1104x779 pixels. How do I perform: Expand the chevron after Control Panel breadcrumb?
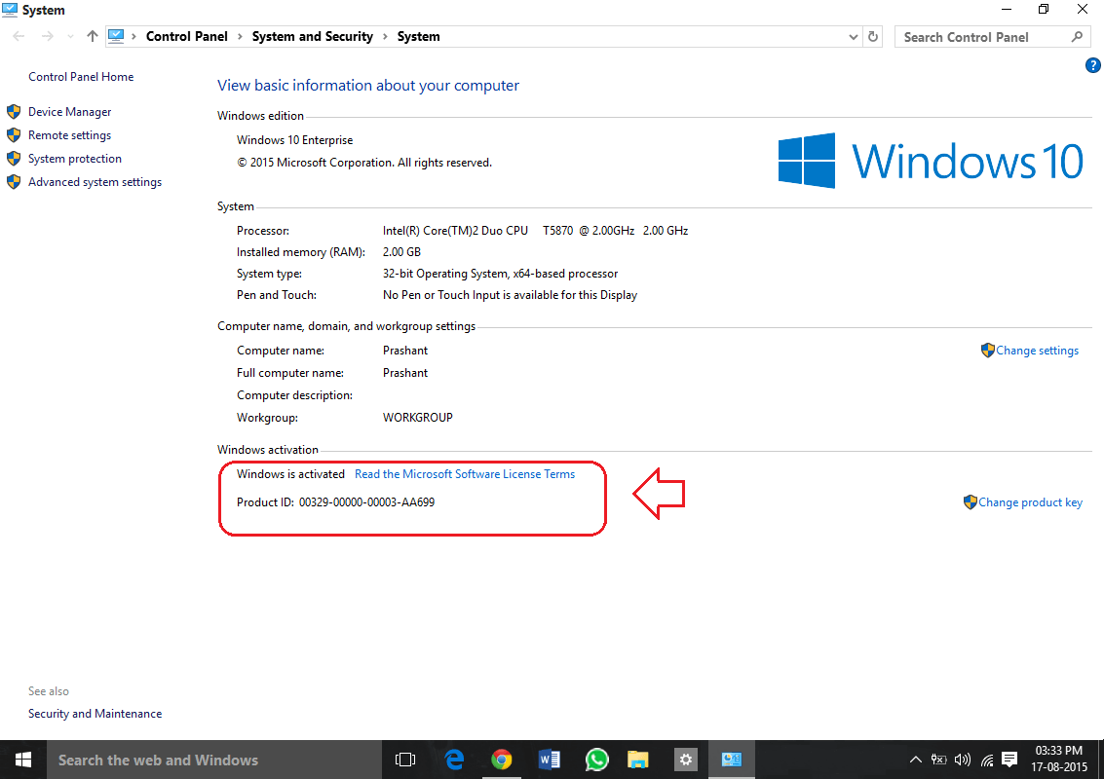point(240,37)
